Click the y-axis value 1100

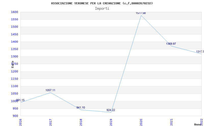click(x=15, y=86)
